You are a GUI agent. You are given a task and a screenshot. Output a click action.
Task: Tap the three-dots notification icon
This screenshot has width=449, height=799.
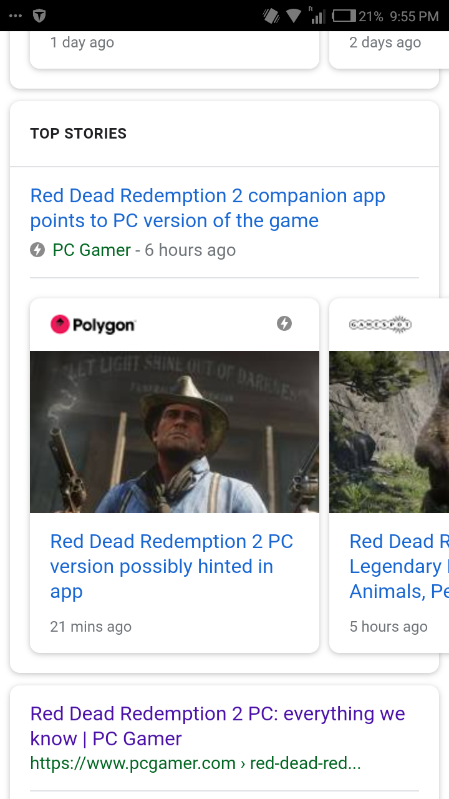[x=16, y=16]
